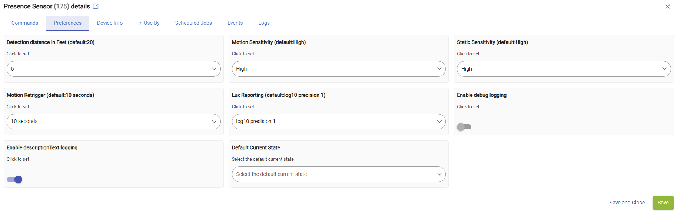Expand Detection distance dropdown chevron
674x211 pixels.
214,69
